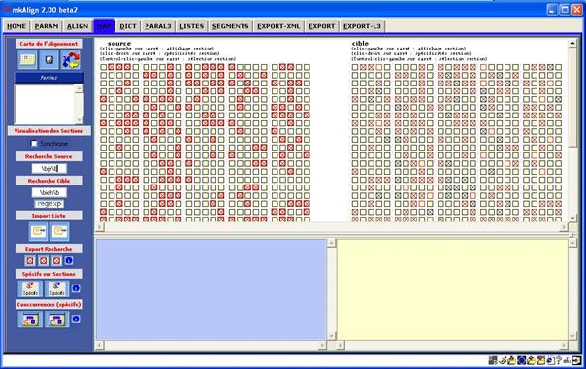The height and width of the screenshot is (369, 586).
Task: Click the up arrow of the Parties list
Action: pyautogui.click(x=79, y=88)
